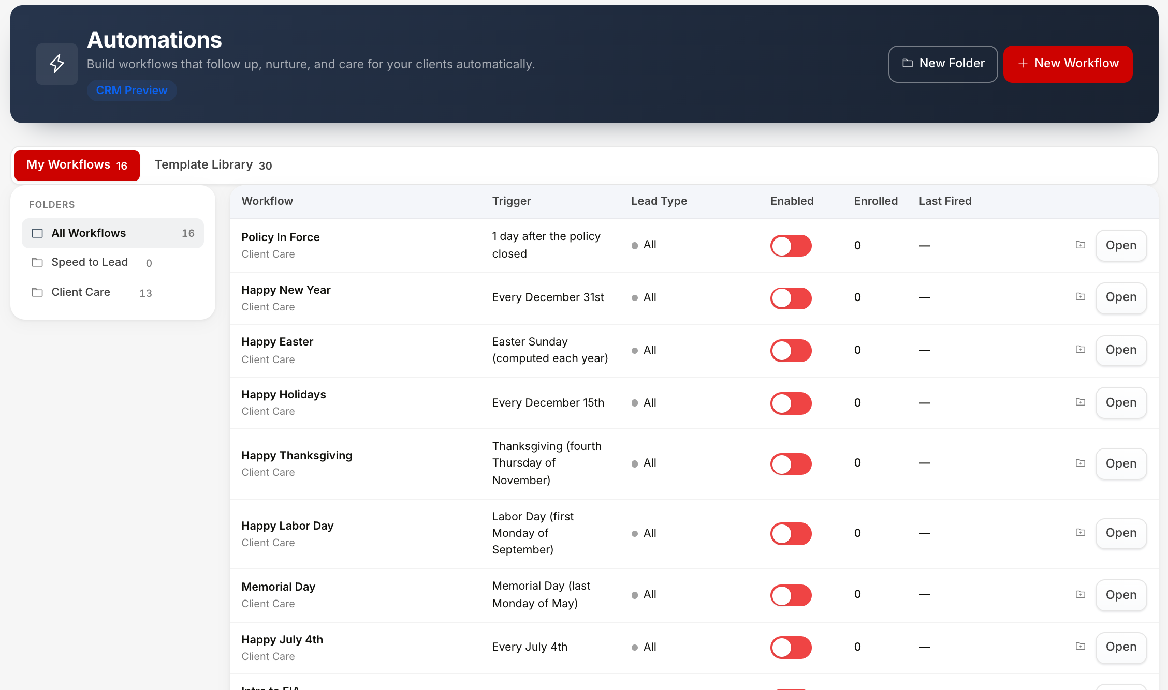Click 'Memorial Day (last Monday of May)' trigger
Screen dimensions: 1168x690
point(541,594)
